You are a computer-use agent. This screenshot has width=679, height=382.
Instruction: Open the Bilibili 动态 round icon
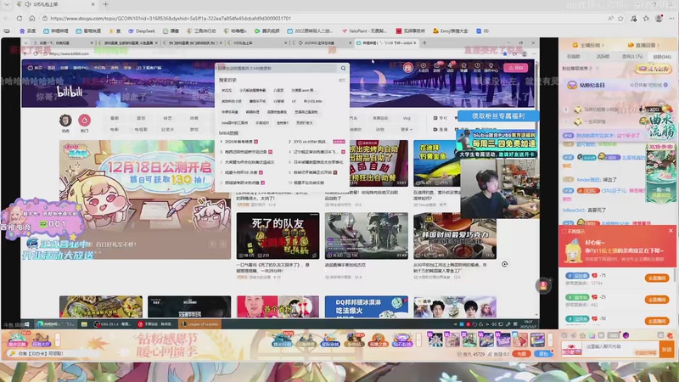65,120
